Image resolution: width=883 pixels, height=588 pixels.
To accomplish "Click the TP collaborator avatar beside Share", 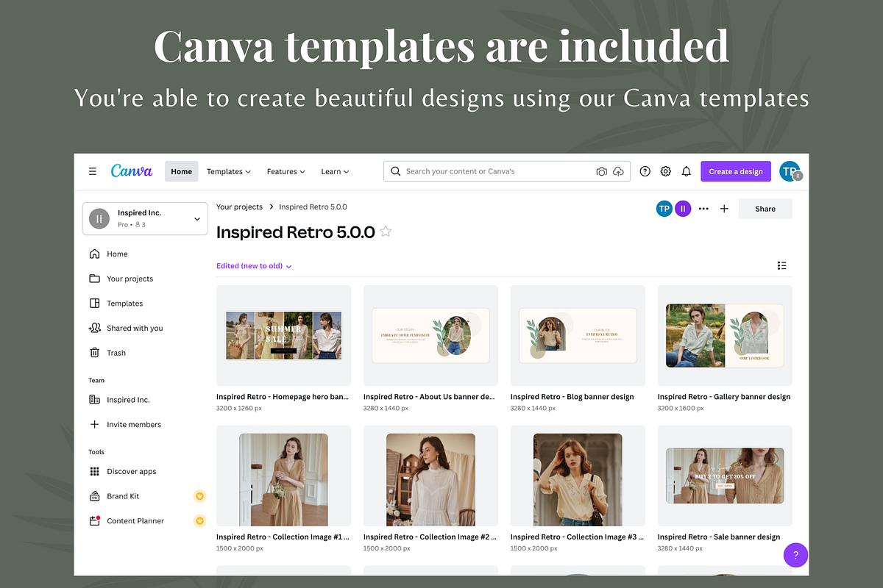I will (x=664, y=209).
